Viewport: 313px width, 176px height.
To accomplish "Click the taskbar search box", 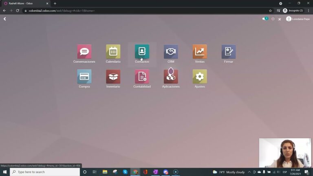I will (x=45, y=172).
